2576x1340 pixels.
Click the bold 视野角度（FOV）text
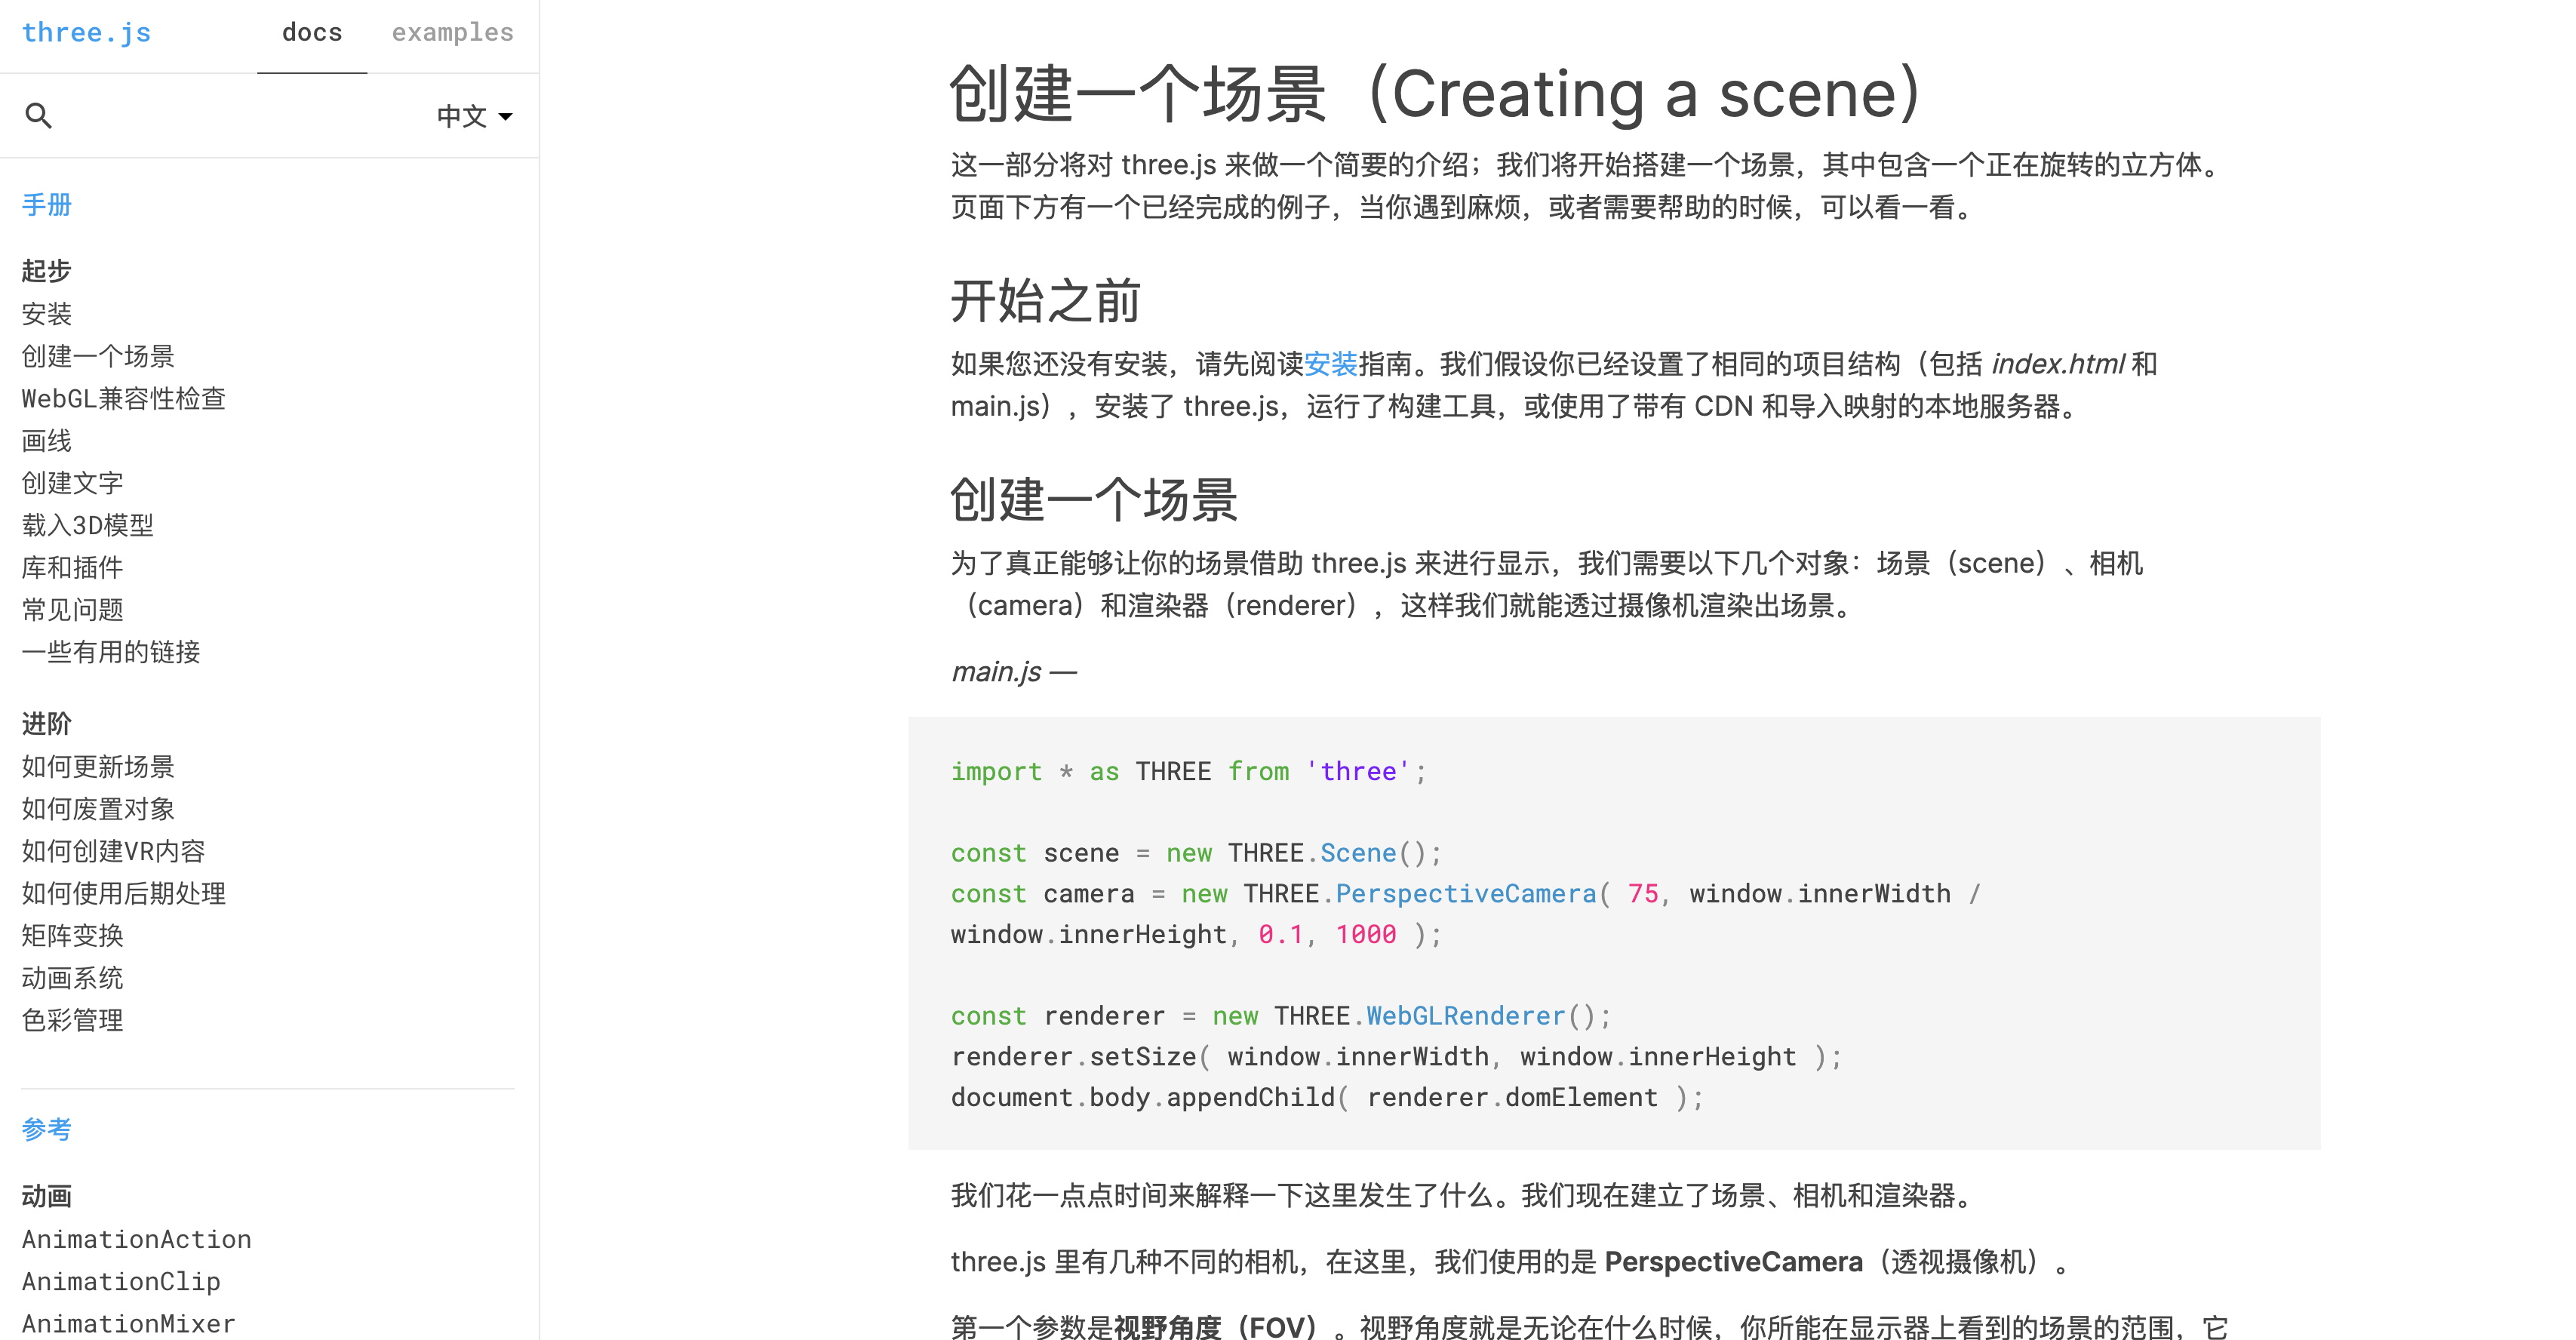point(1222,1327)
